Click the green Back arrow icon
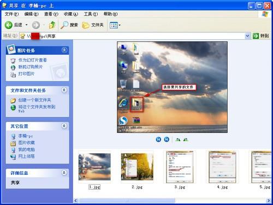The width and height of the screenshot is (273, 205). click(x=8, y=25)
